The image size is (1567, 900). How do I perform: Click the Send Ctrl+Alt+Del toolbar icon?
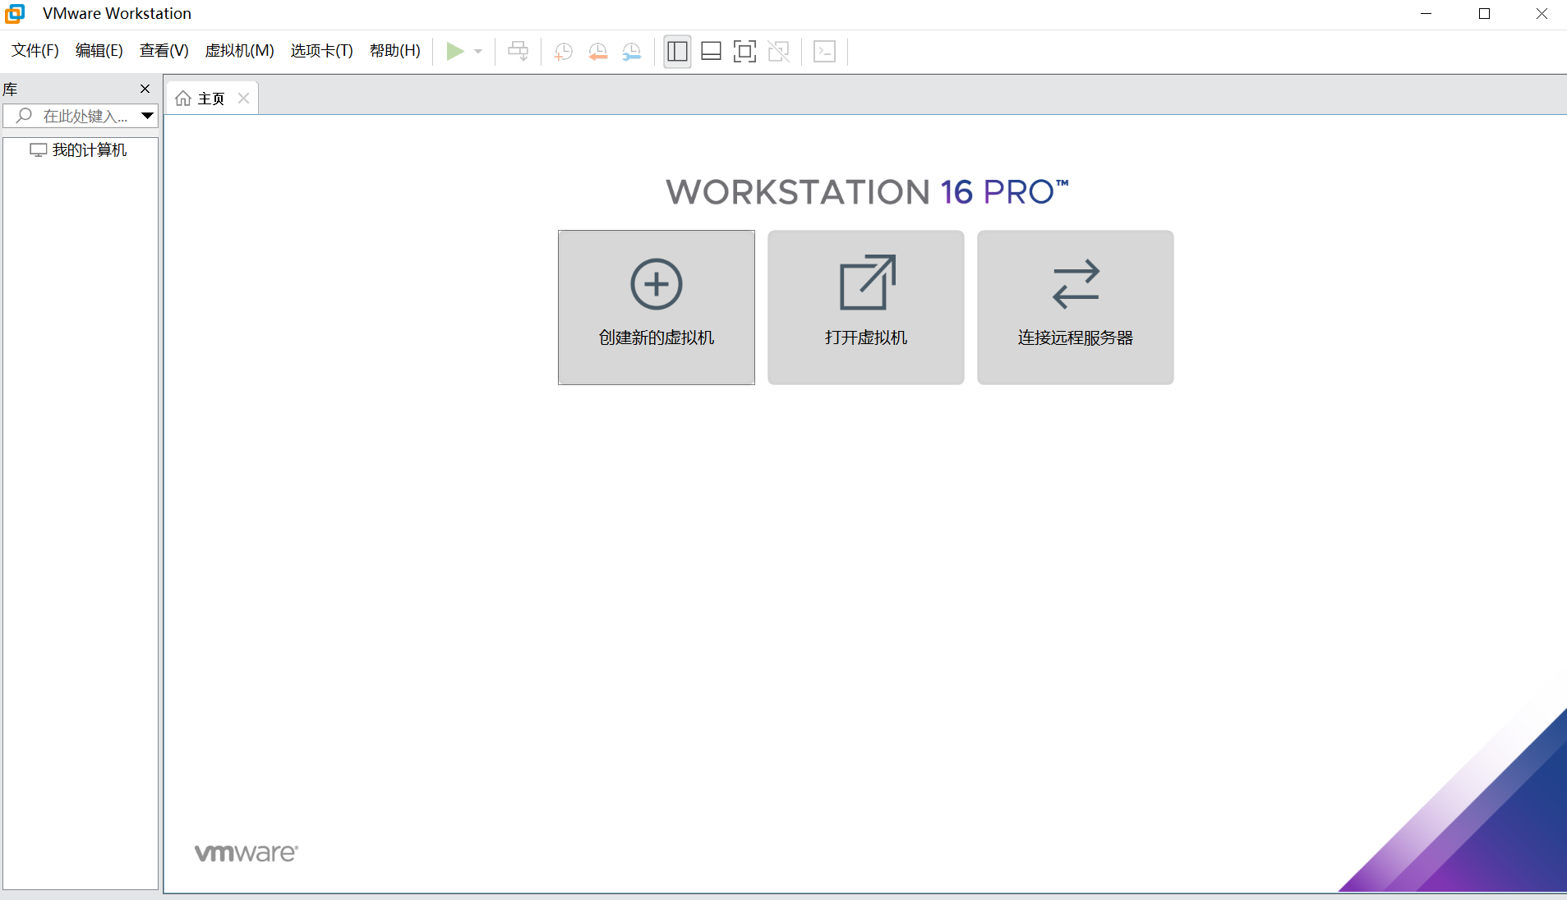coord(518,51)
